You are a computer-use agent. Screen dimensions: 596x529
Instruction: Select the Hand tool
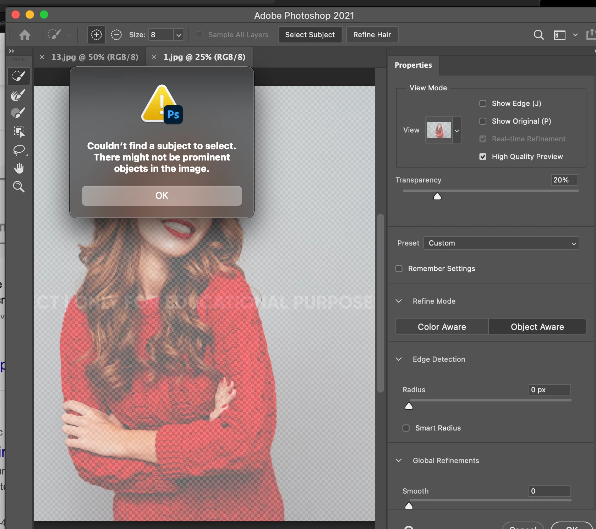click(x=19, y=168)
